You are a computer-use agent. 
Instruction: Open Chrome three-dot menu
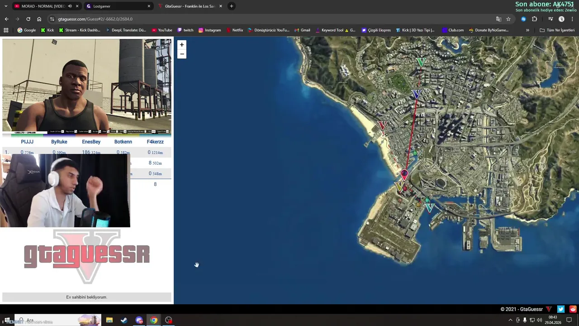pyautogui.click(x=572, y=19)
